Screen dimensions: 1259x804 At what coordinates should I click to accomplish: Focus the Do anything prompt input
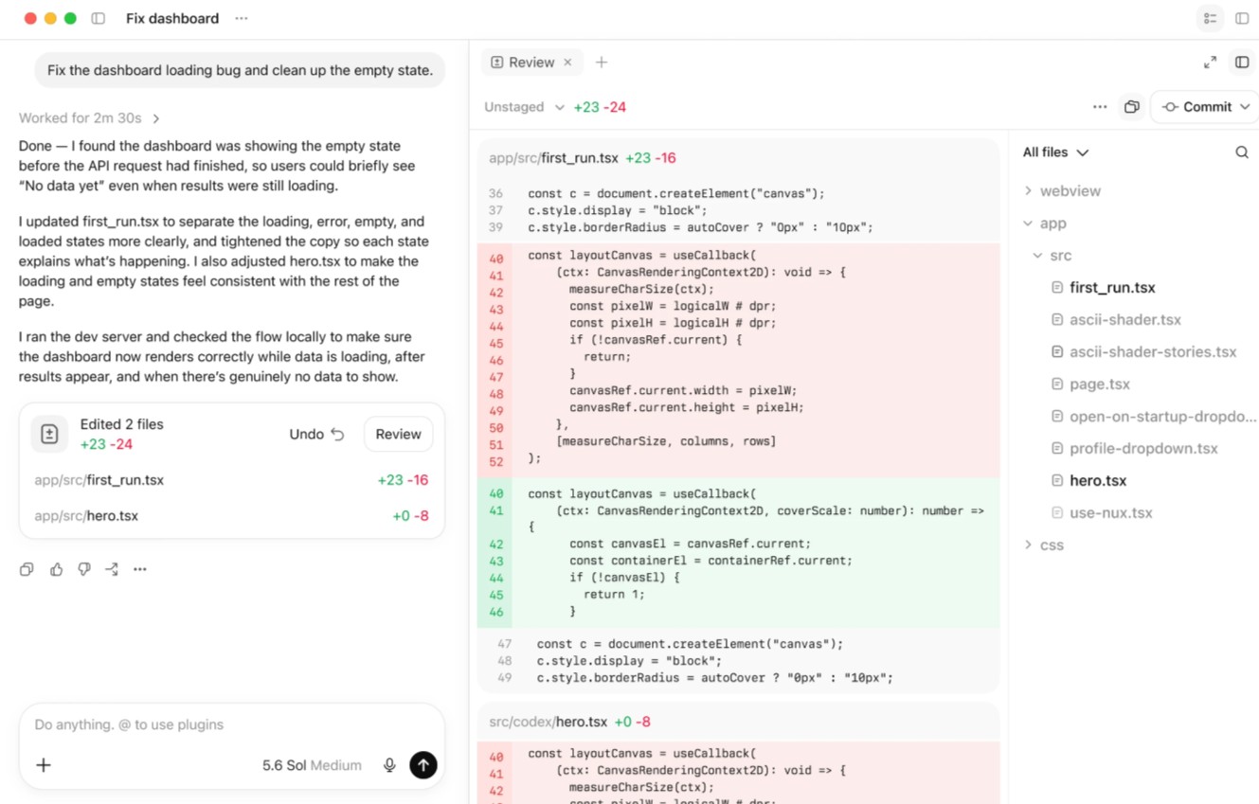click(x=231, y=724)
